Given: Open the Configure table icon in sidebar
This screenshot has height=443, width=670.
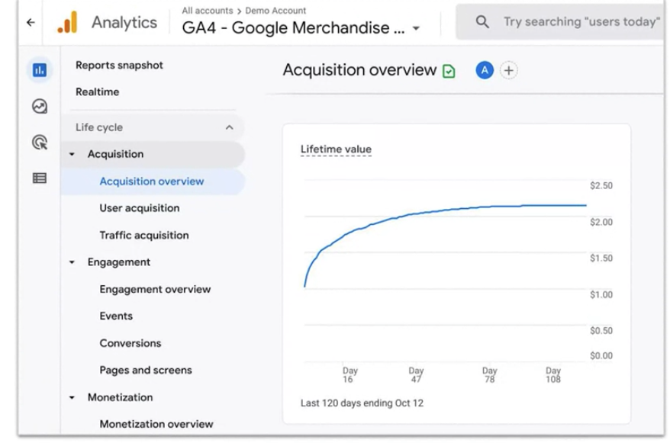Looking at the screenshot, I should pos(40,178).
